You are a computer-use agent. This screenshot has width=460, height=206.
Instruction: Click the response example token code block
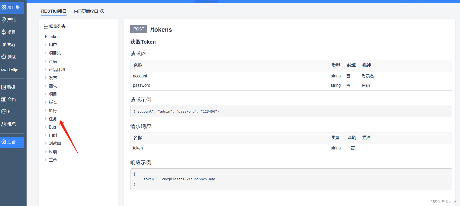291,179
